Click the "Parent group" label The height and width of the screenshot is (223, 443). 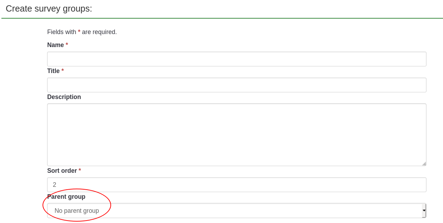point(66,197)
